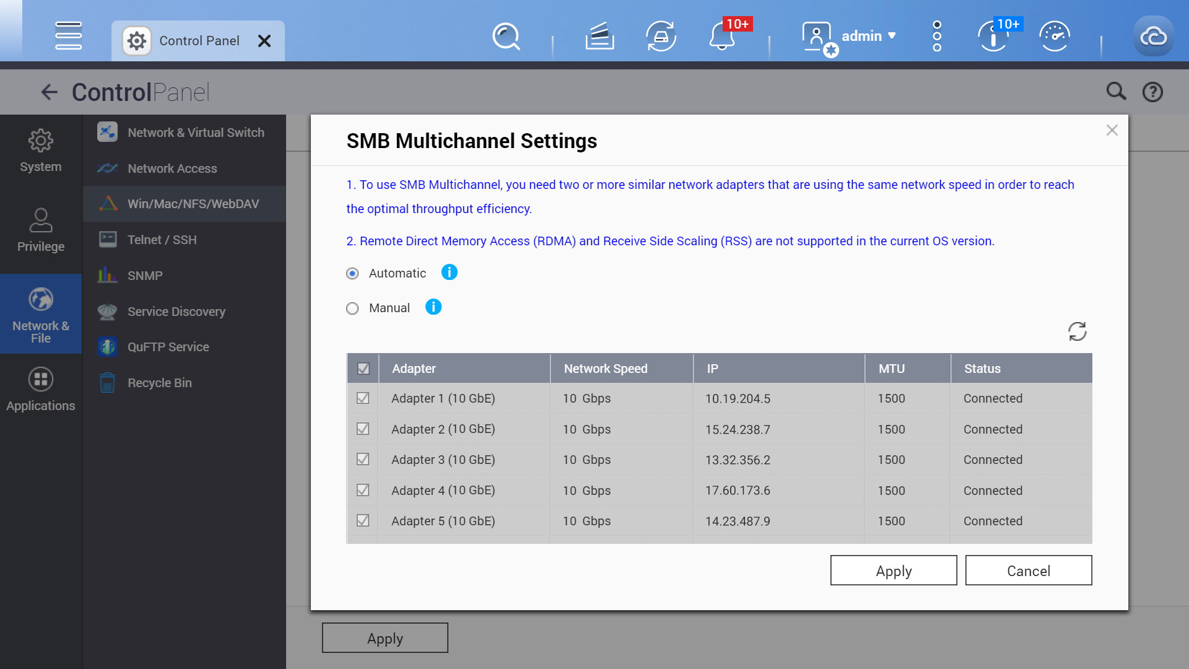Open the dashboard gauge icon
Viewport: 1189px width, 669px height.
pyautogui.click(x=1055, y=37)
